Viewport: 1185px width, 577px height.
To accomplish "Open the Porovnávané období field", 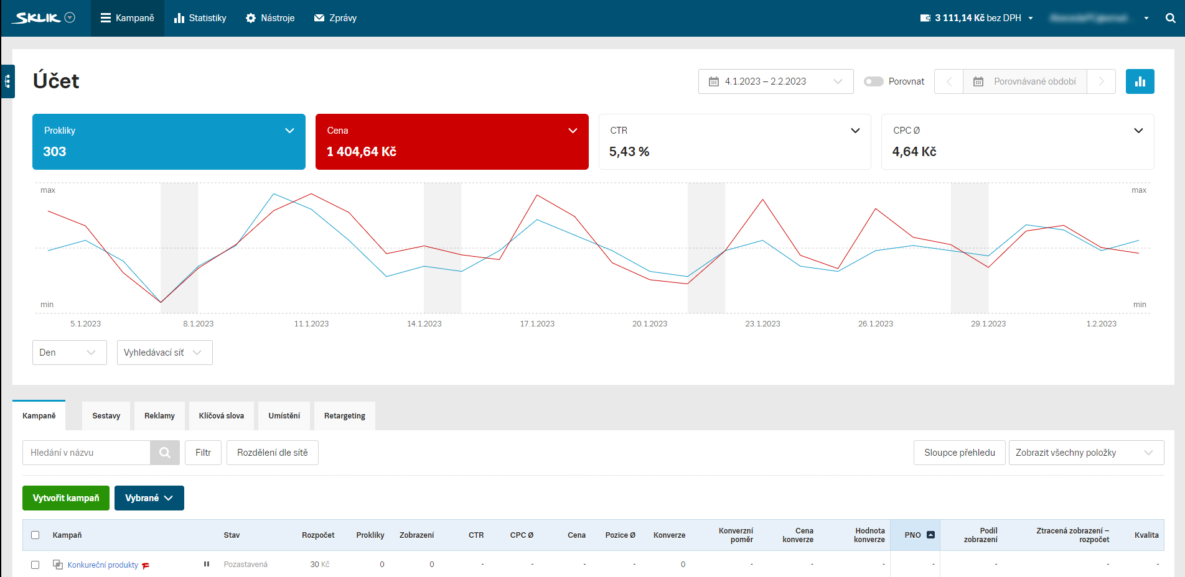I will [1025, 81].
